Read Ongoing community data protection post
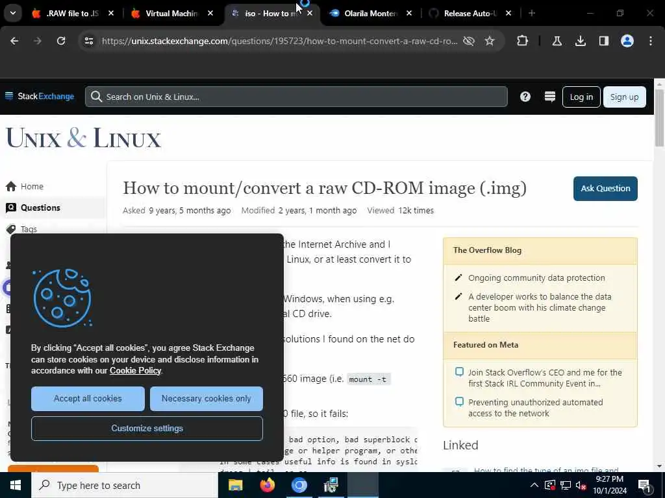Viewport: 665px width, 498px height. (x=536, y=278)
